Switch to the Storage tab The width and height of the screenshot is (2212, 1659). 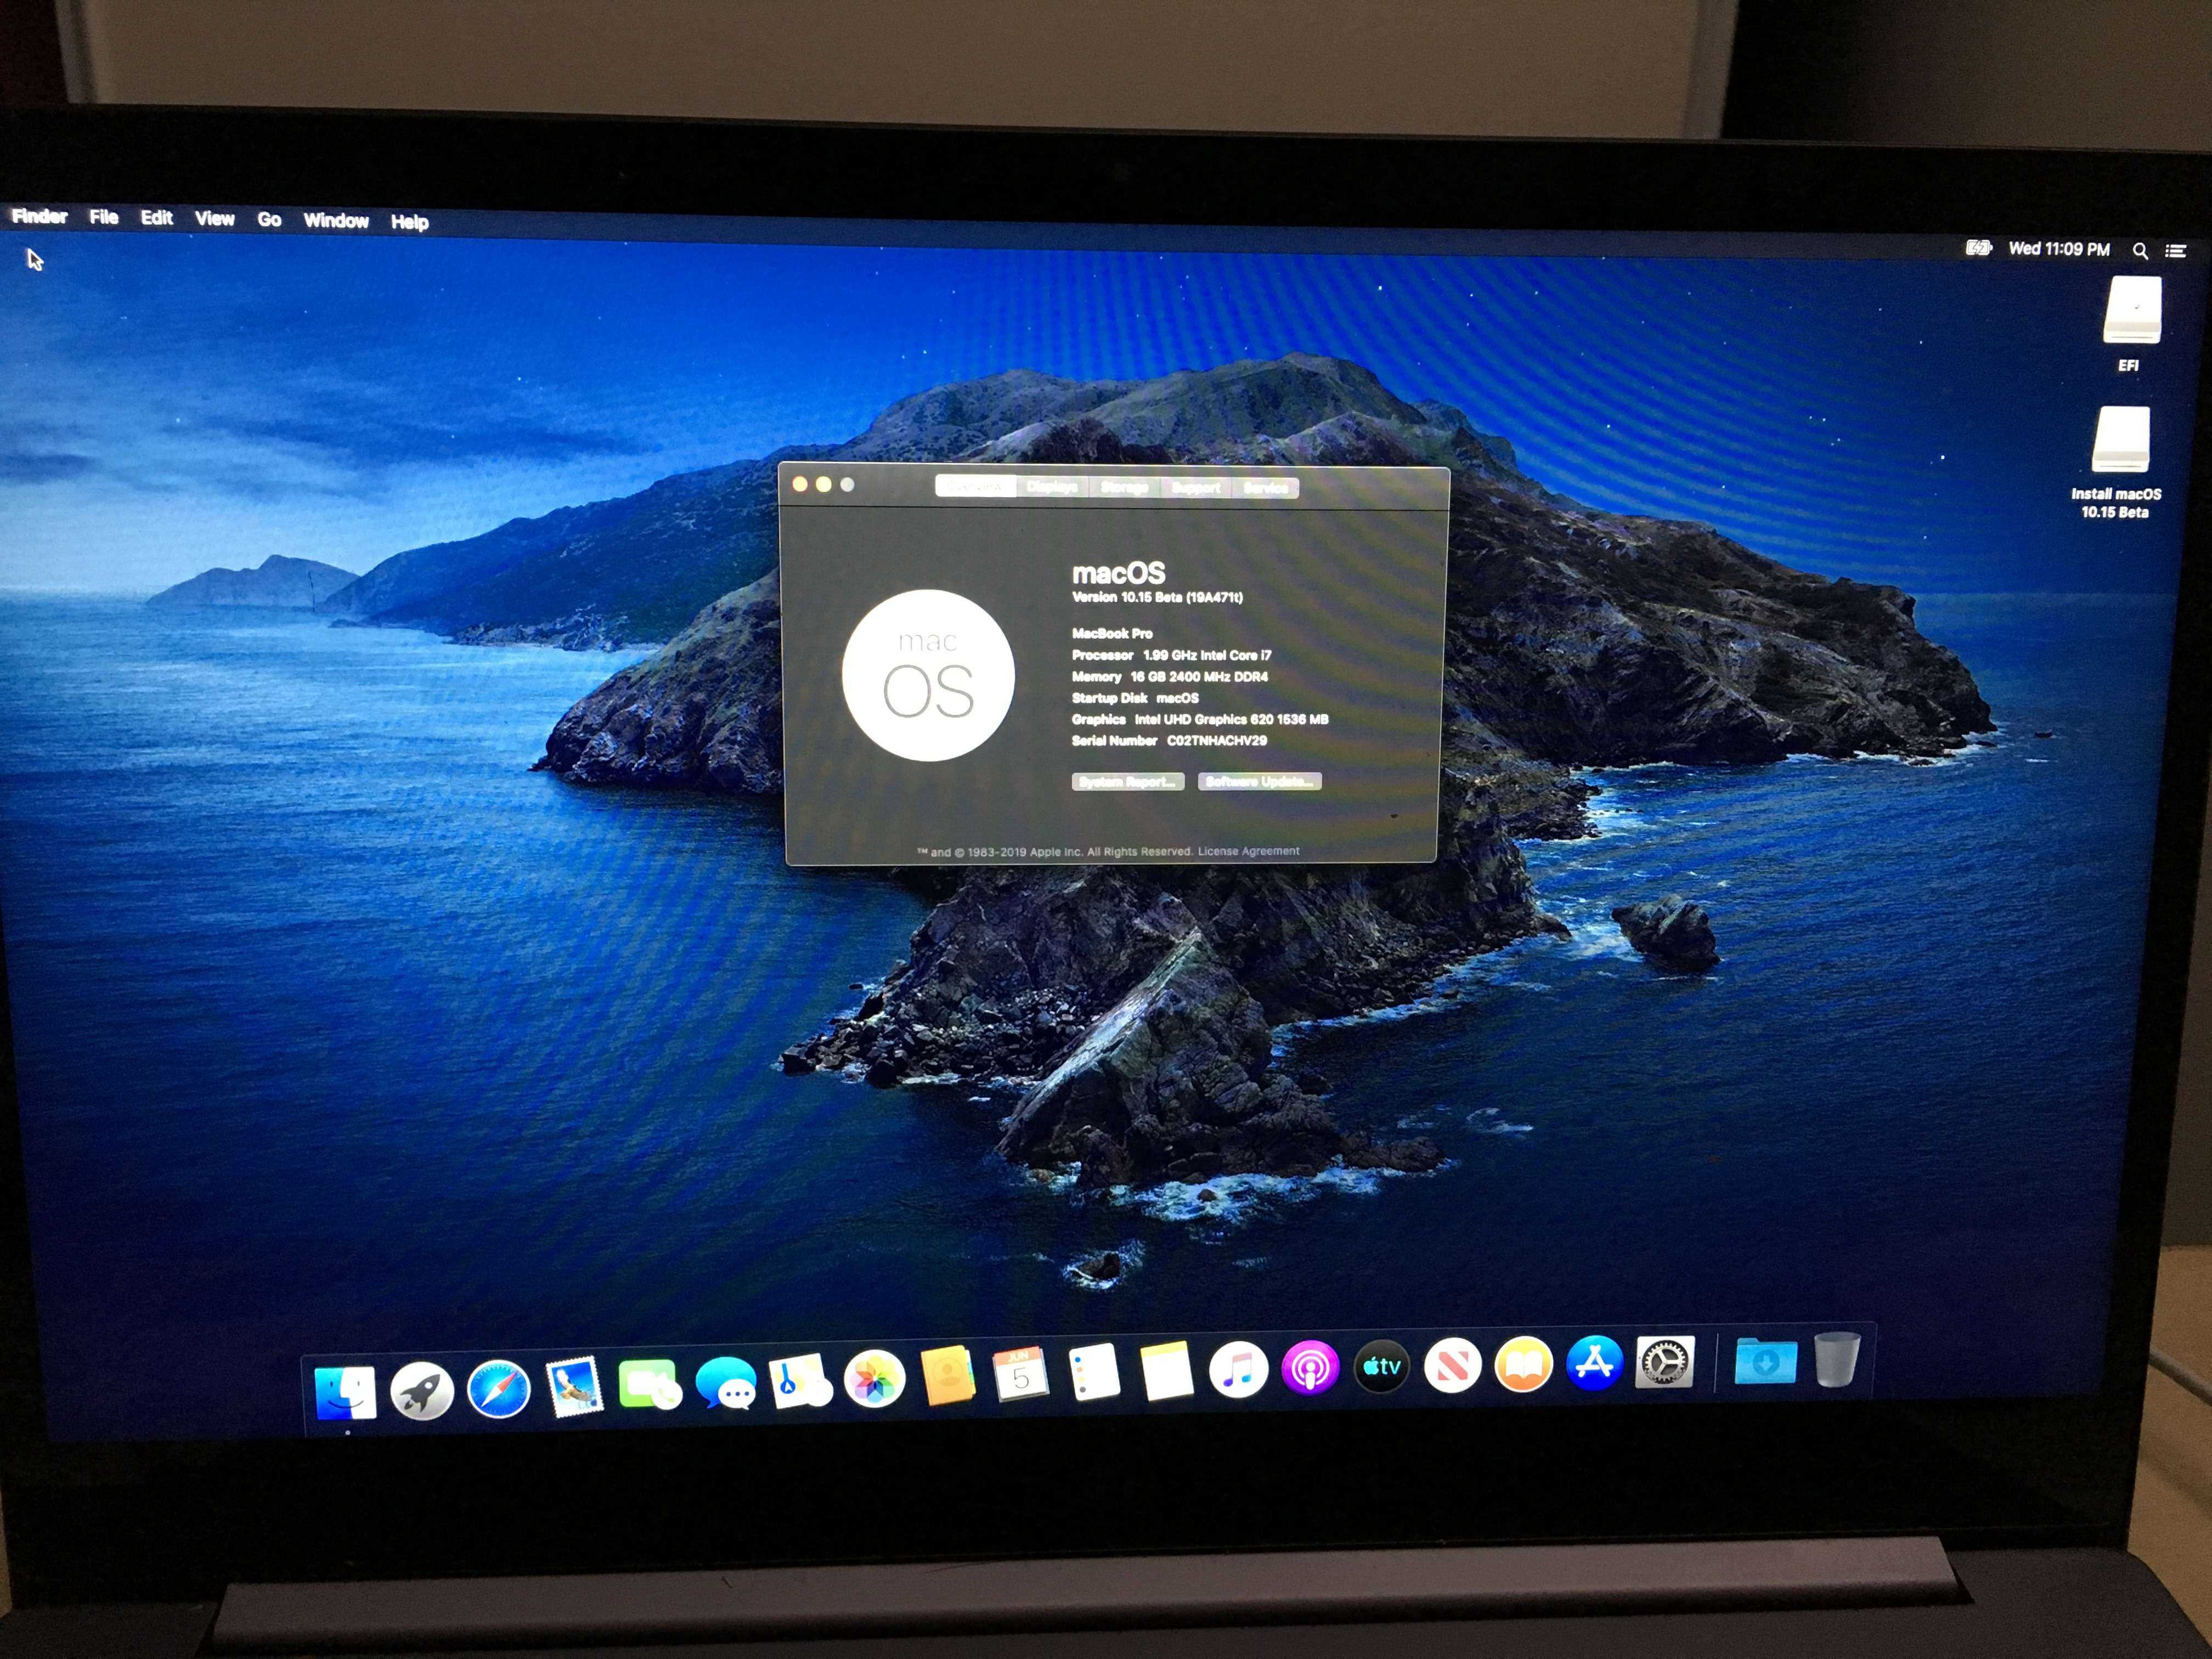coord(1124,487)
